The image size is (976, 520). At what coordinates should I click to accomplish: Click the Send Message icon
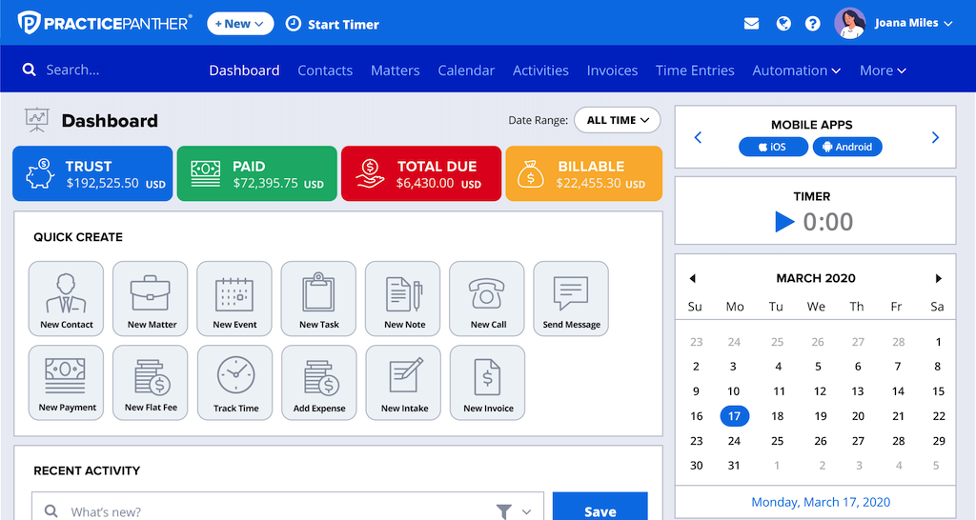click(x=571, y=298)
